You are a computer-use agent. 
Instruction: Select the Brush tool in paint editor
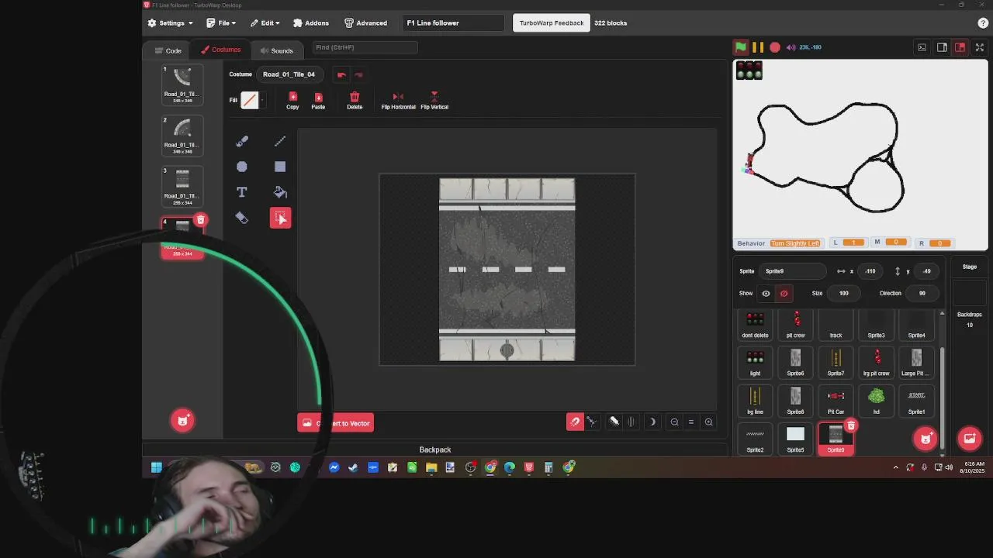pyautogui.click(x=242, y=141)
